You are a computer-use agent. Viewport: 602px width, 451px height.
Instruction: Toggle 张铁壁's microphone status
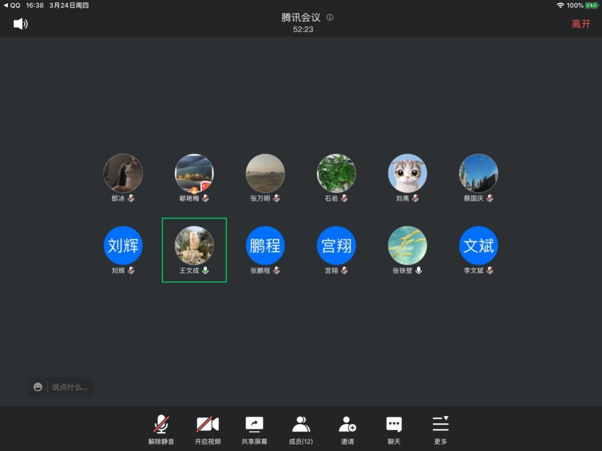pyautogui.click(x=419, y=271)
